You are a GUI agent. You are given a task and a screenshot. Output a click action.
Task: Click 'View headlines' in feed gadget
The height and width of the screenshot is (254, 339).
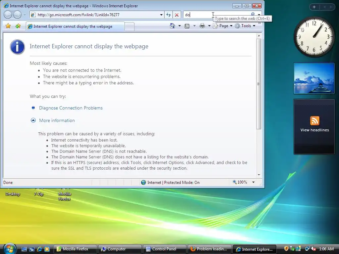(315, 130)
